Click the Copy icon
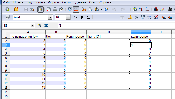Image resolution: width=175 pixels, height=99 pixels. tap(90, 9)
